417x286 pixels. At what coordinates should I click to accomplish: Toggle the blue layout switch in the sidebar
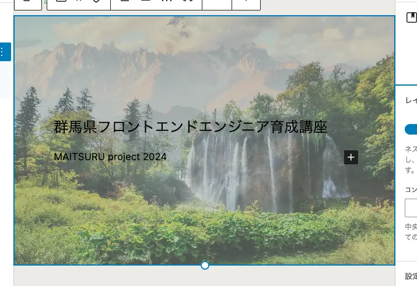click(411, 129)
